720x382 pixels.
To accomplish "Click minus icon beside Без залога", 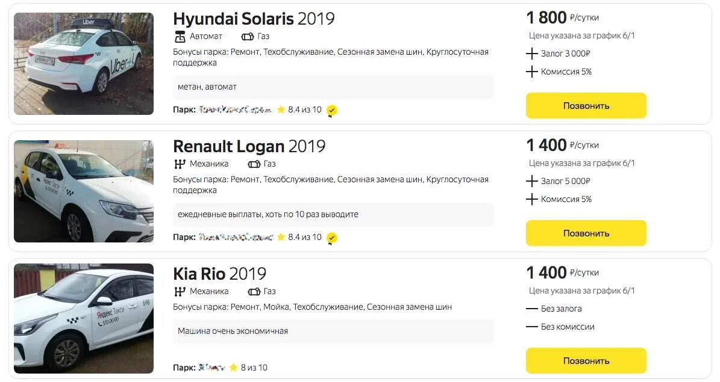I will pos(531,309).
